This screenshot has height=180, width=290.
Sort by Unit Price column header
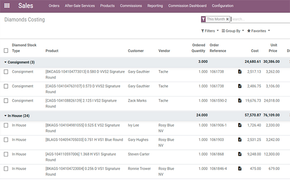click(273, 48)
